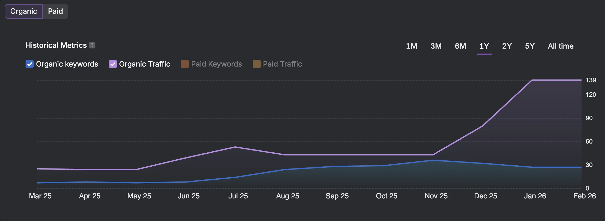Show the 5Y historical range
Viewport: 605px width, 221px height.
point(530,46)
